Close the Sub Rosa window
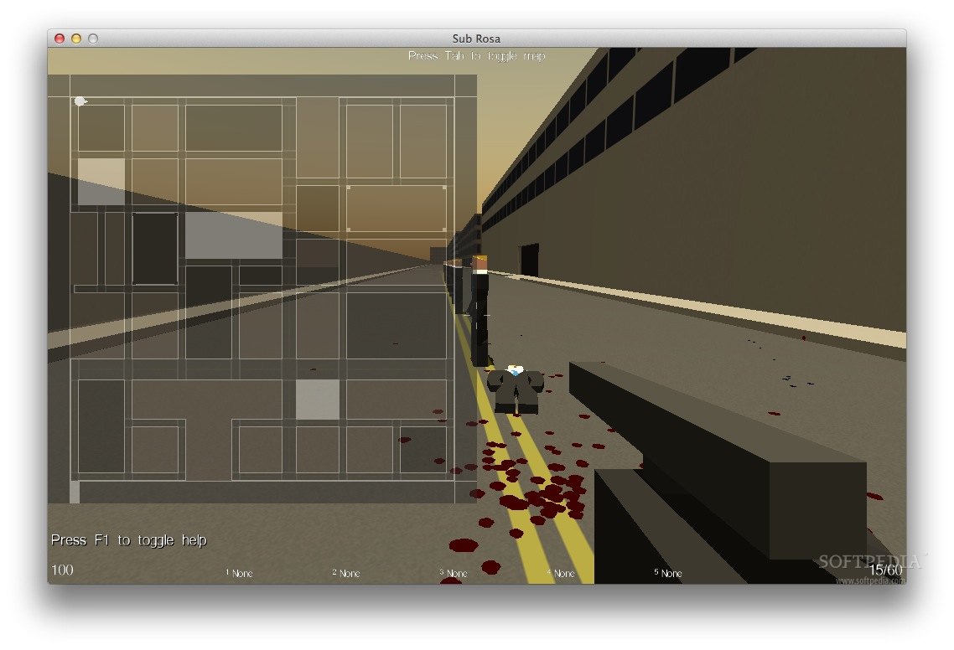Image resolution: width=954 pixels, height=650 pixels. (60, 39)
